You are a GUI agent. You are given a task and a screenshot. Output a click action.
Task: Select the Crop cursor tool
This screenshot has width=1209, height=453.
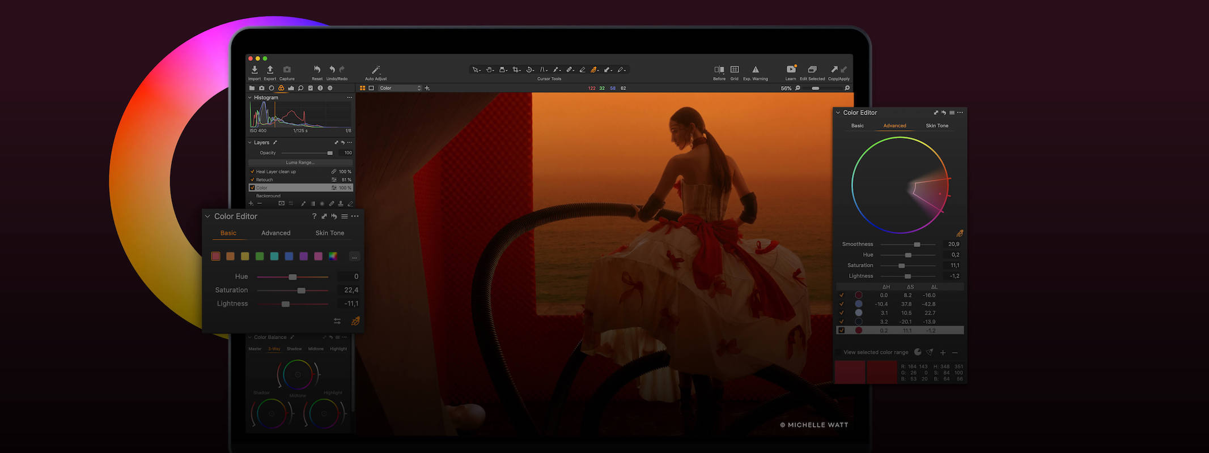(516, 70)
